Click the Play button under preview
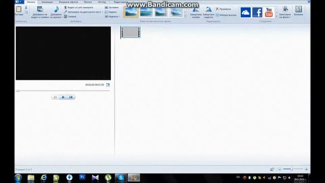This screenshot has width=325, height=183. click(63, 97)
